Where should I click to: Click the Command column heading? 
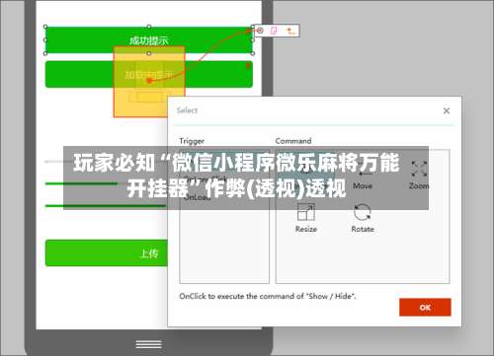point(293,141)
